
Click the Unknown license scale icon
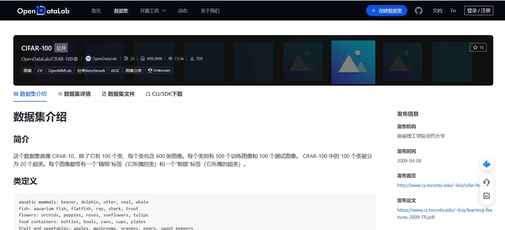click(150, 70)
